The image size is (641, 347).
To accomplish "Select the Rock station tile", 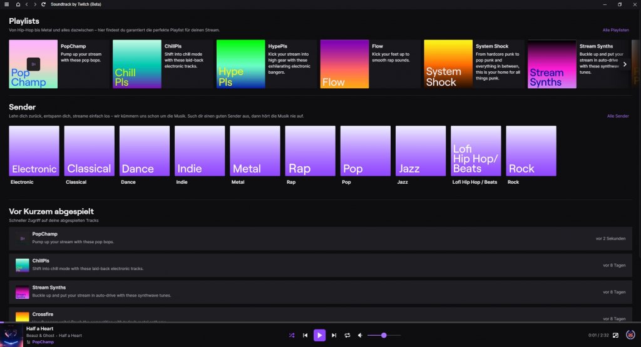I will (531, 151).
